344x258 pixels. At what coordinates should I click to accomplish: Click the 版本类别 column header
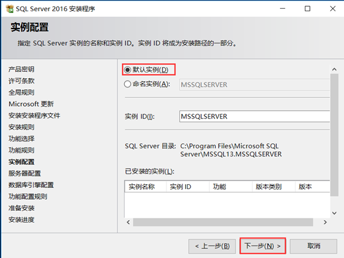pyautogui.click(x=274, y=187)
